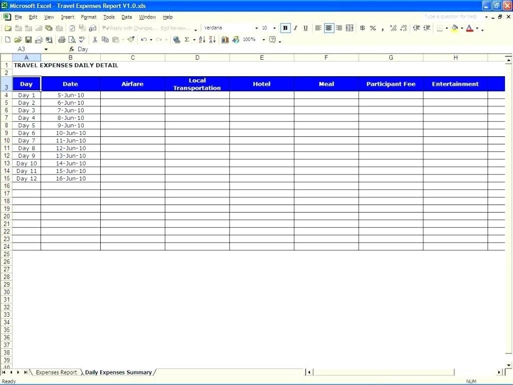
Task: Sort ascending A to Z
Action: [202, 40]
